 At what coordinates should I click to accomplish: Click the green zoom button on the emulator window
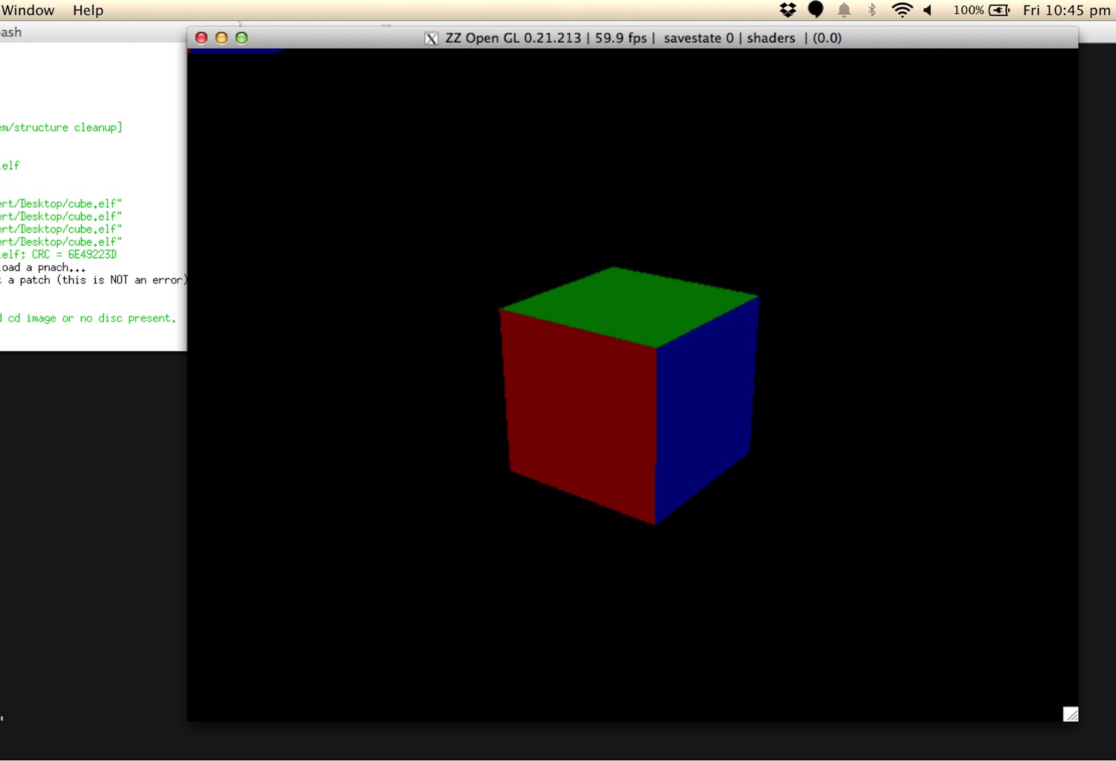pyautogui.click(x=241, y=38)
